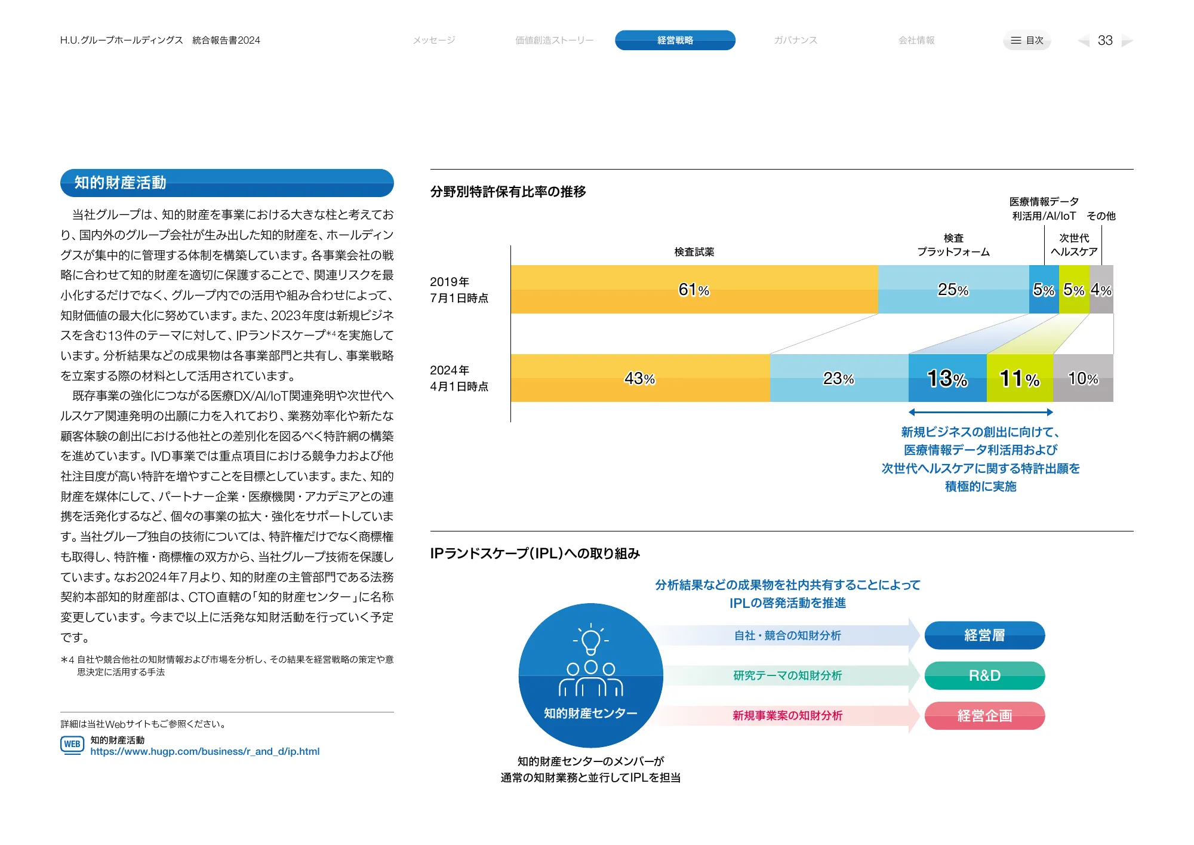Click the 10% gray bar segment
This screenshot has height=845, width=1194.
pos(1083,378)
